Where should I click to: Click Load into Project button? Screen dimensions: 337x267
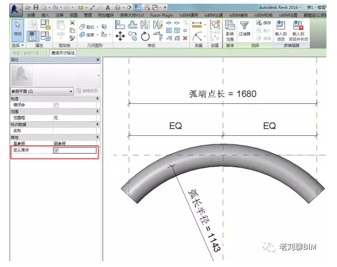(281, 30)
